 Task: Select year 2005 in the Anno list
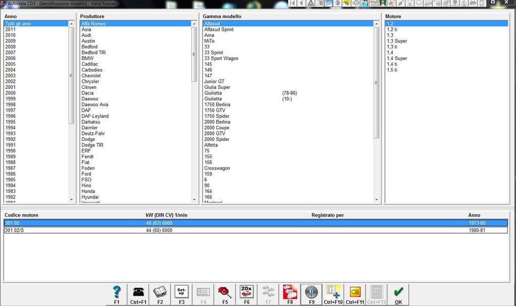[x=36, y=64]
